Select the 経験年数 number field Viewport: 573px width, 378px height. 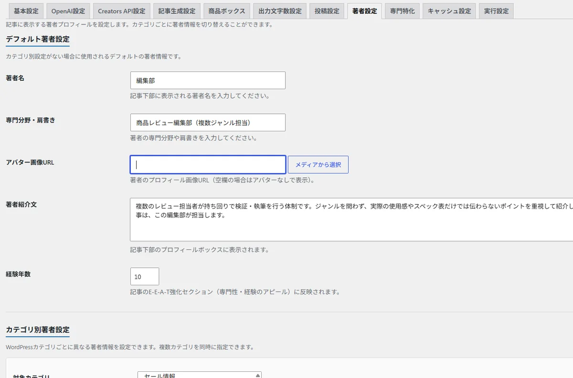(145, 276)
